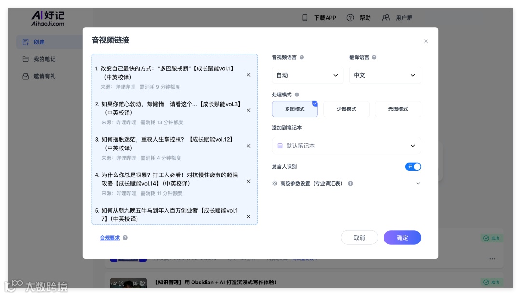The width and height of the screenshot is (521, 296).
Task: Remove the vol.14 video from the list
Action: pos(248,181)
